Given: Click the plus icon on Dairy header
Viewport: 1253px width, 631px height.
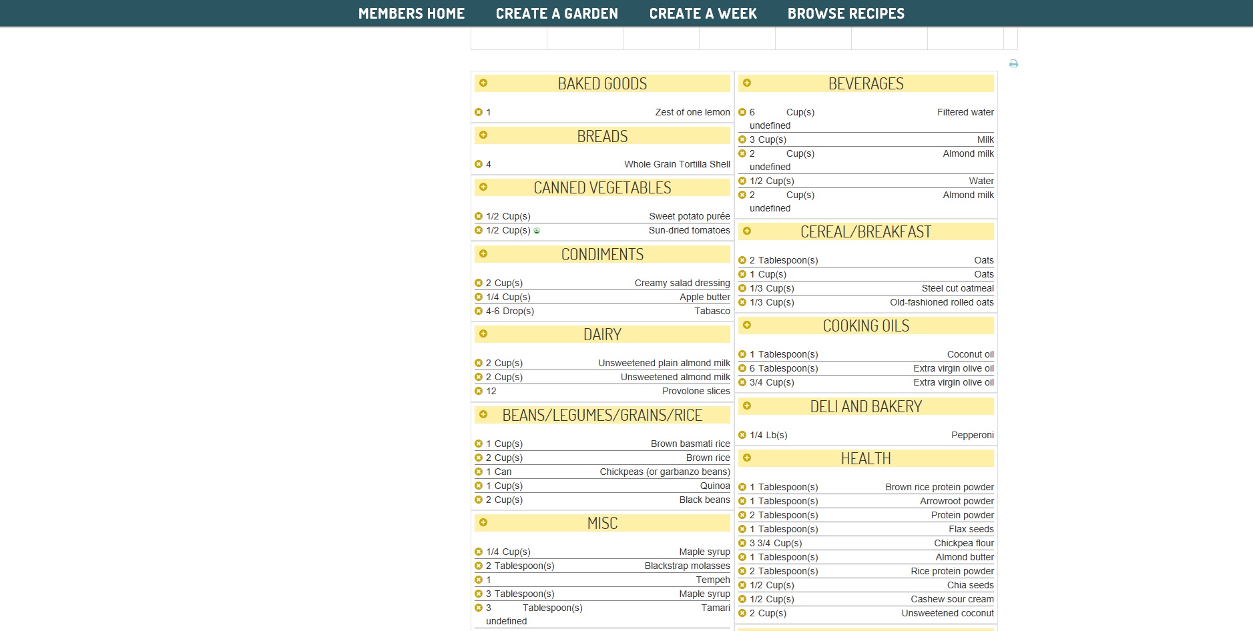Looking at the screenshot, I should (483, 334).
